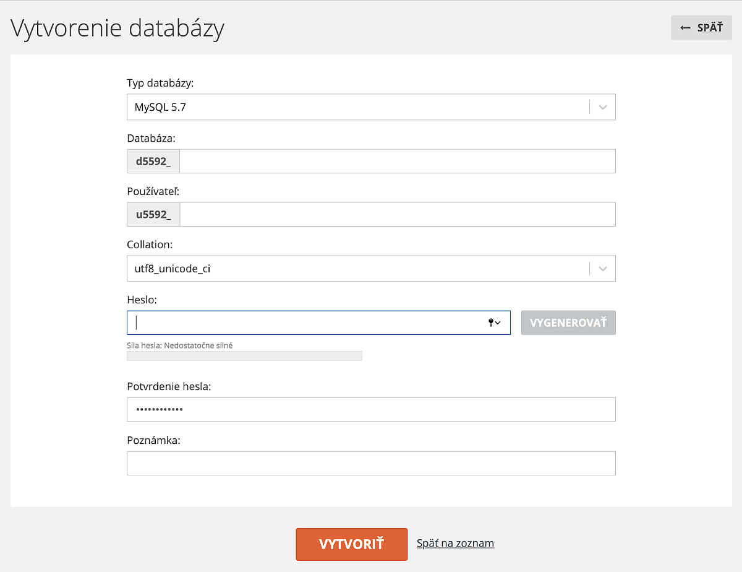Click the VYGENEROVAŤ password button
This screenshot has width=742, height=572.
click(x=568, y=323)
